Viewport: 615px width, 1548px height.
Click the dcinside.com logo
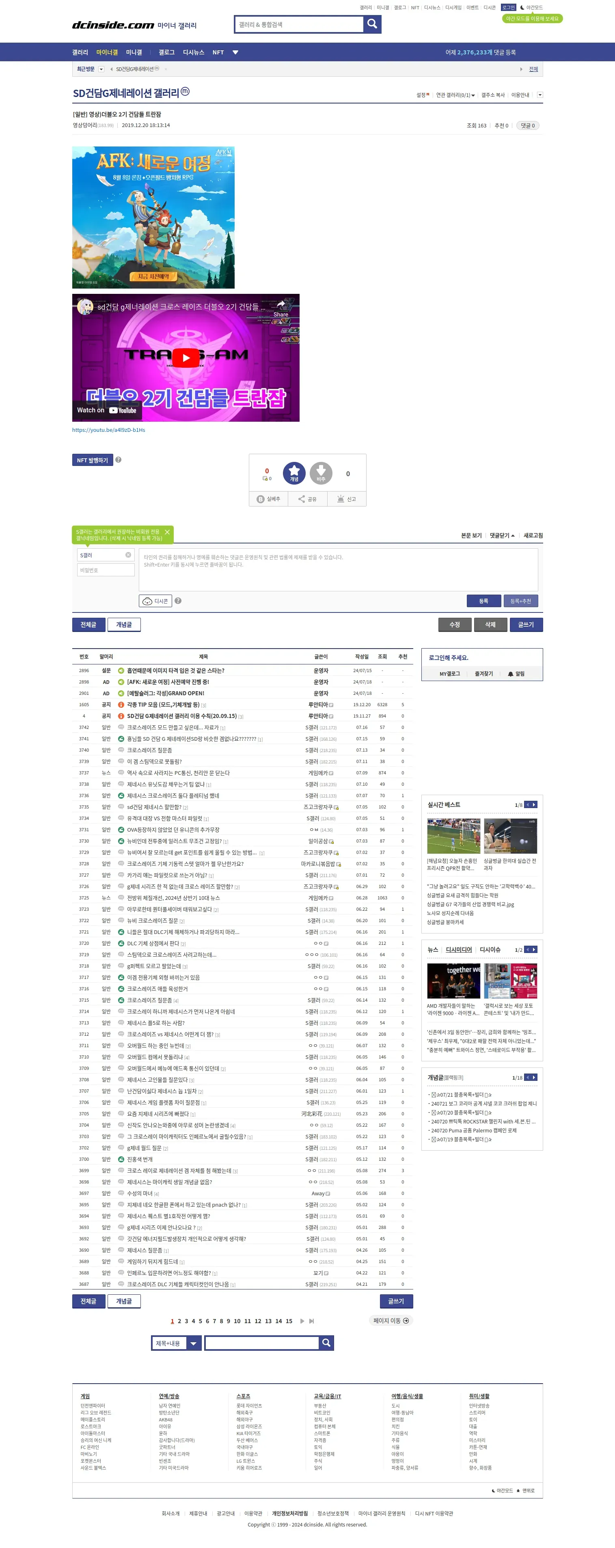click(x=113, y=25)
